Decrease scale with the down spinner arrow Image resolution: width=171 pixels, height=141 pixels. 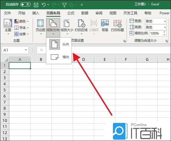coord(164,35)
